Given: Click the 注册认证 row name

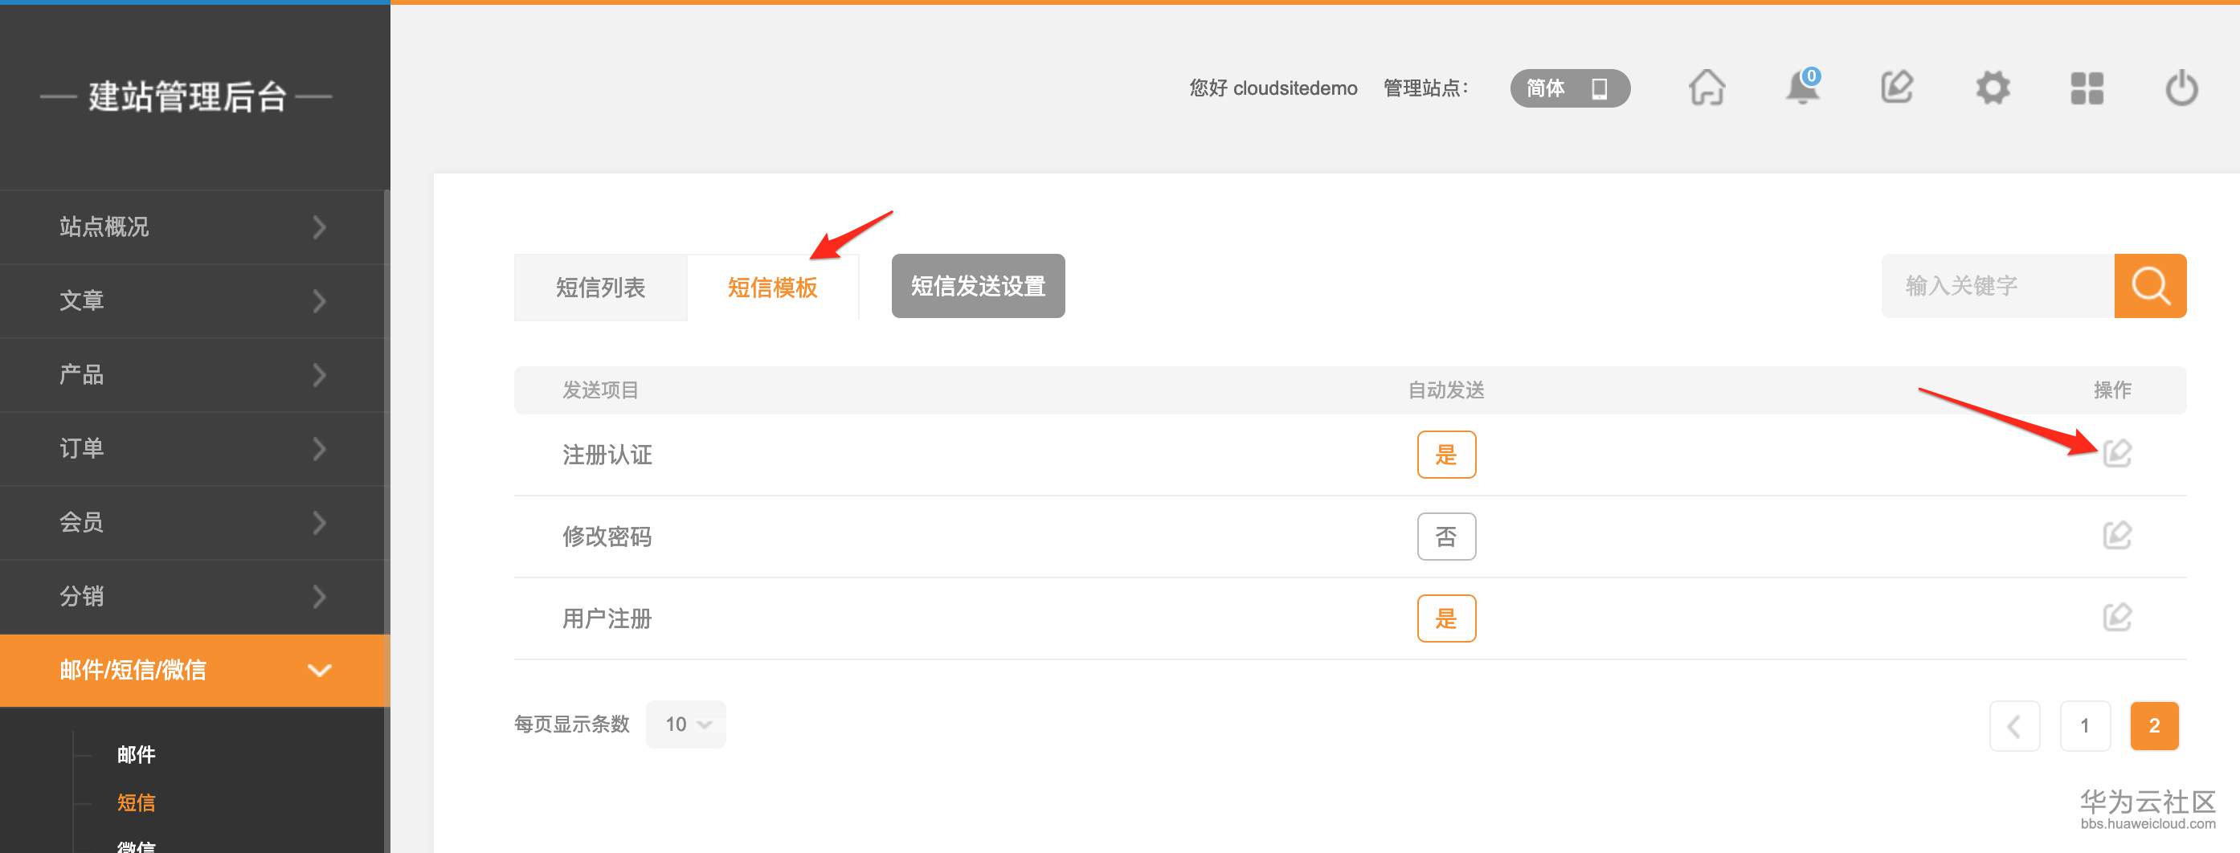Looking at the screenshot, I should [x=607, y=455].
